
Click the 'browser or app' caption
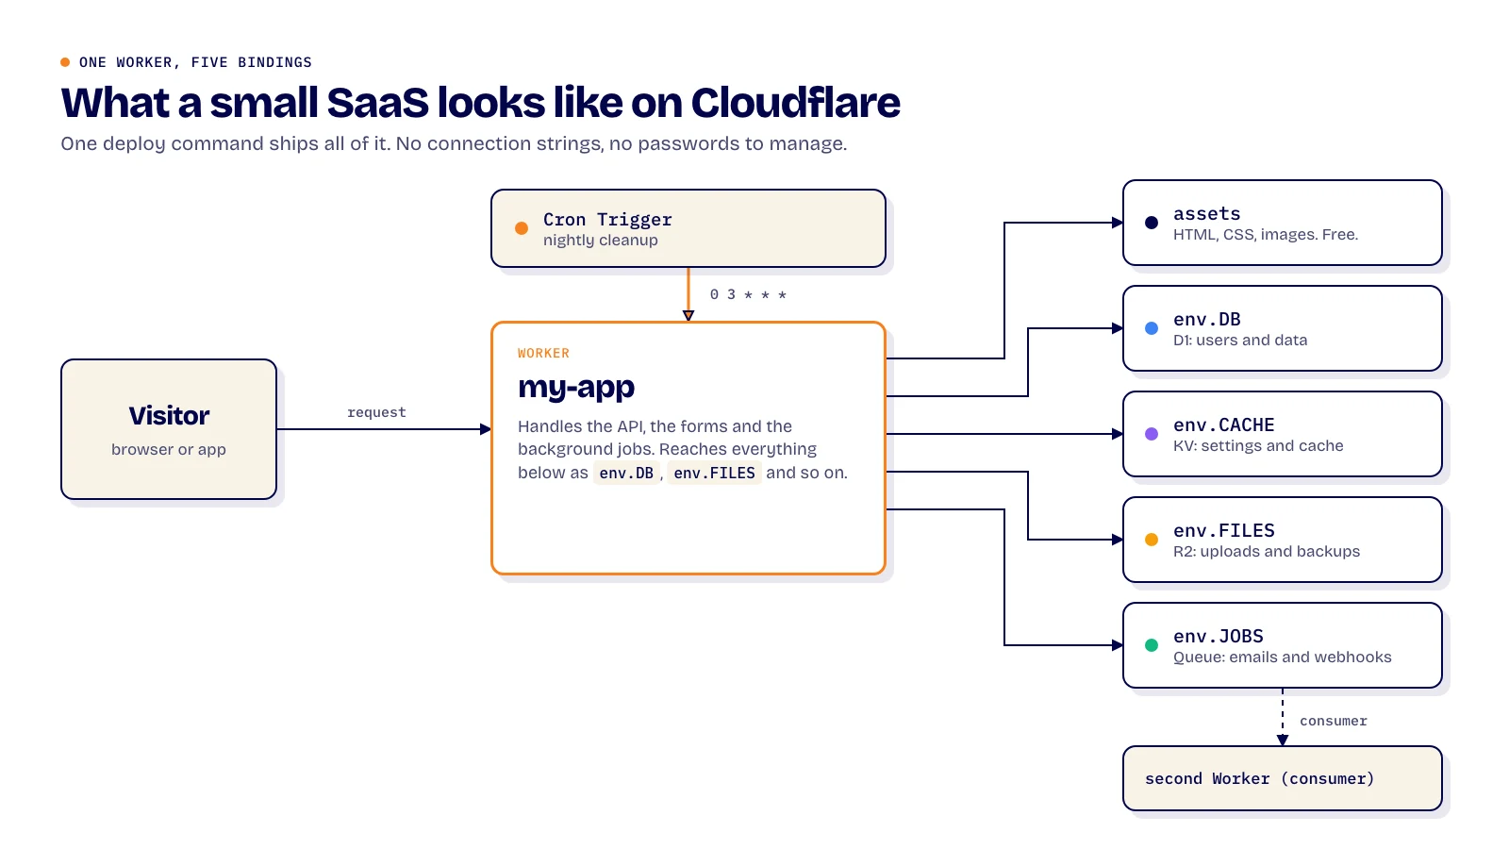tap(169, 450)
